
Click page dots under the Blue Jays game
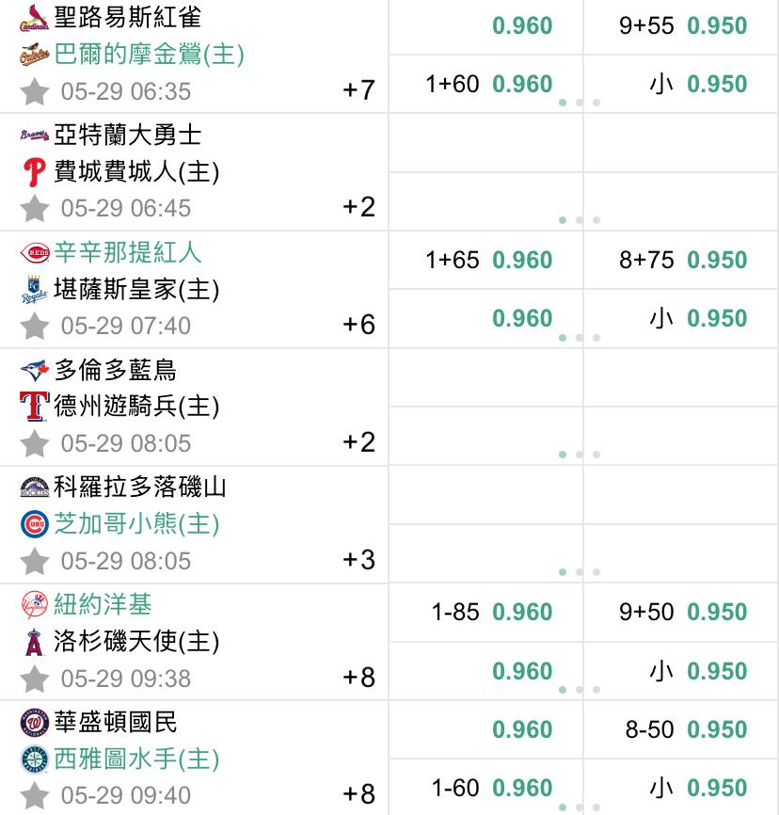(x=580, y=455)
